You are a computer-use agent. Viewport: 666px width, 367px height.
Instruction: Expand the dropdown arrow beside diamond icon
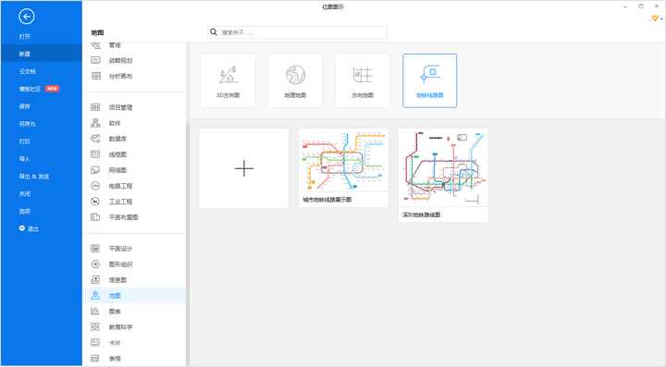point(661,19)
